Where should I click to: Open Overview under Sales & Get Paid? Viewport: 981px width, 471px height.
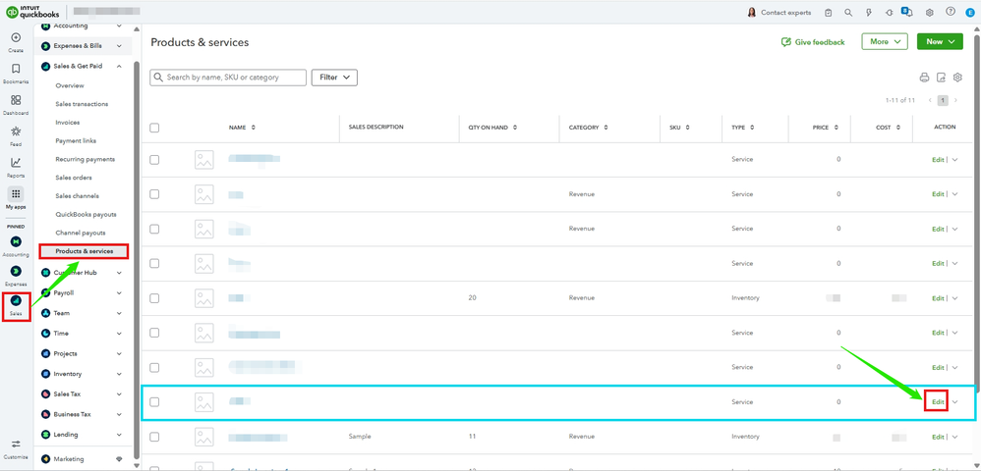[x=70, y=85]
